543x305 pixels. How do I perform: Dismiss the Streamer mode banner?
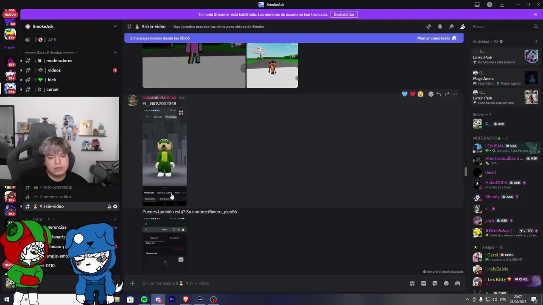click(x=535, y=14)
